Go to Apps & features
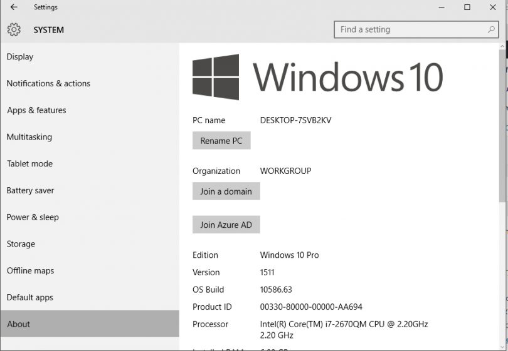The height and width of the screenshot is (351, 508). tap(36, 111)
